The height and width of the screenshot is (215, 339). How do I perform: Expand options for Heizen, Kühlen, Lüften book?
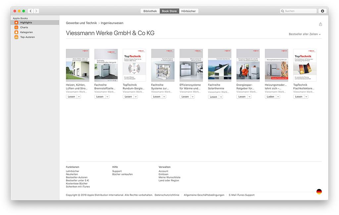[79, 97]
